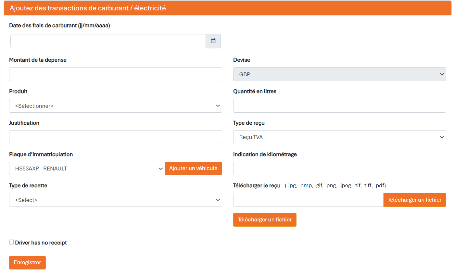Tick the 'Driver has no receipt' checkbox
Screen dimensions: 467x275
point(11,242)
